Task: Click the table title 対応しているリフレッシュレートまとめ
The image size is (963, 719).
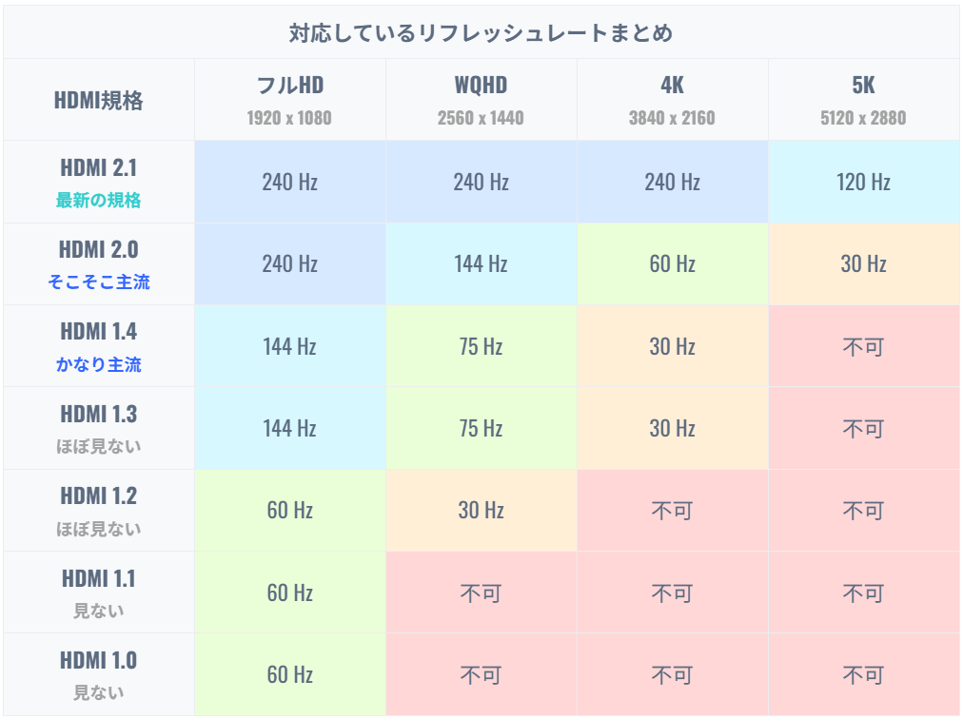Action: tap(481, 32)
